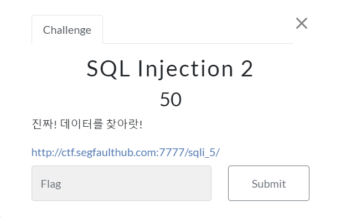
Task: Follow the challenge URL hyperlink
Action: coord(126,152)
